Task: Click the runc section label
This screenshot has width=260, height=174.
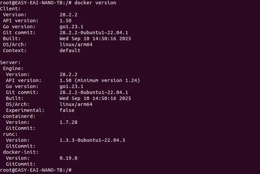Action: tap(10, 134)
